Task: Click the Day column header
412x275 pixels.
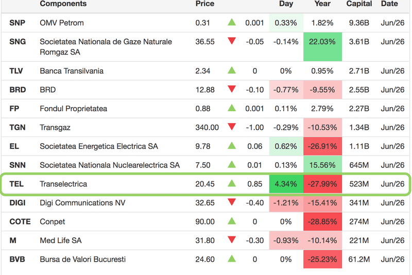Action: (x=286, y=4)
